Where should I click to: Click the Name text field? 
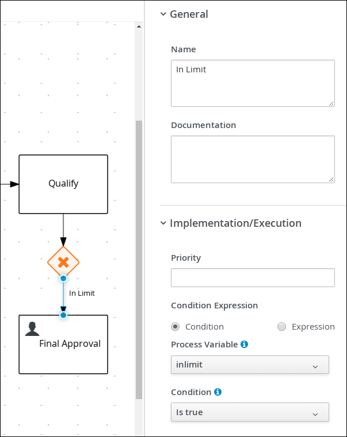pyautogui.click(x=253, y=83)
